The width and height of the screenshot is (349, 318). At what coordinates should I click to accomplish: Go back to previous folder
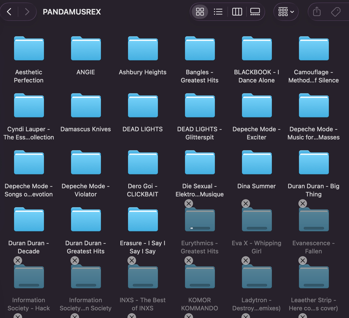pyautogui.click(x=9, y=12)
